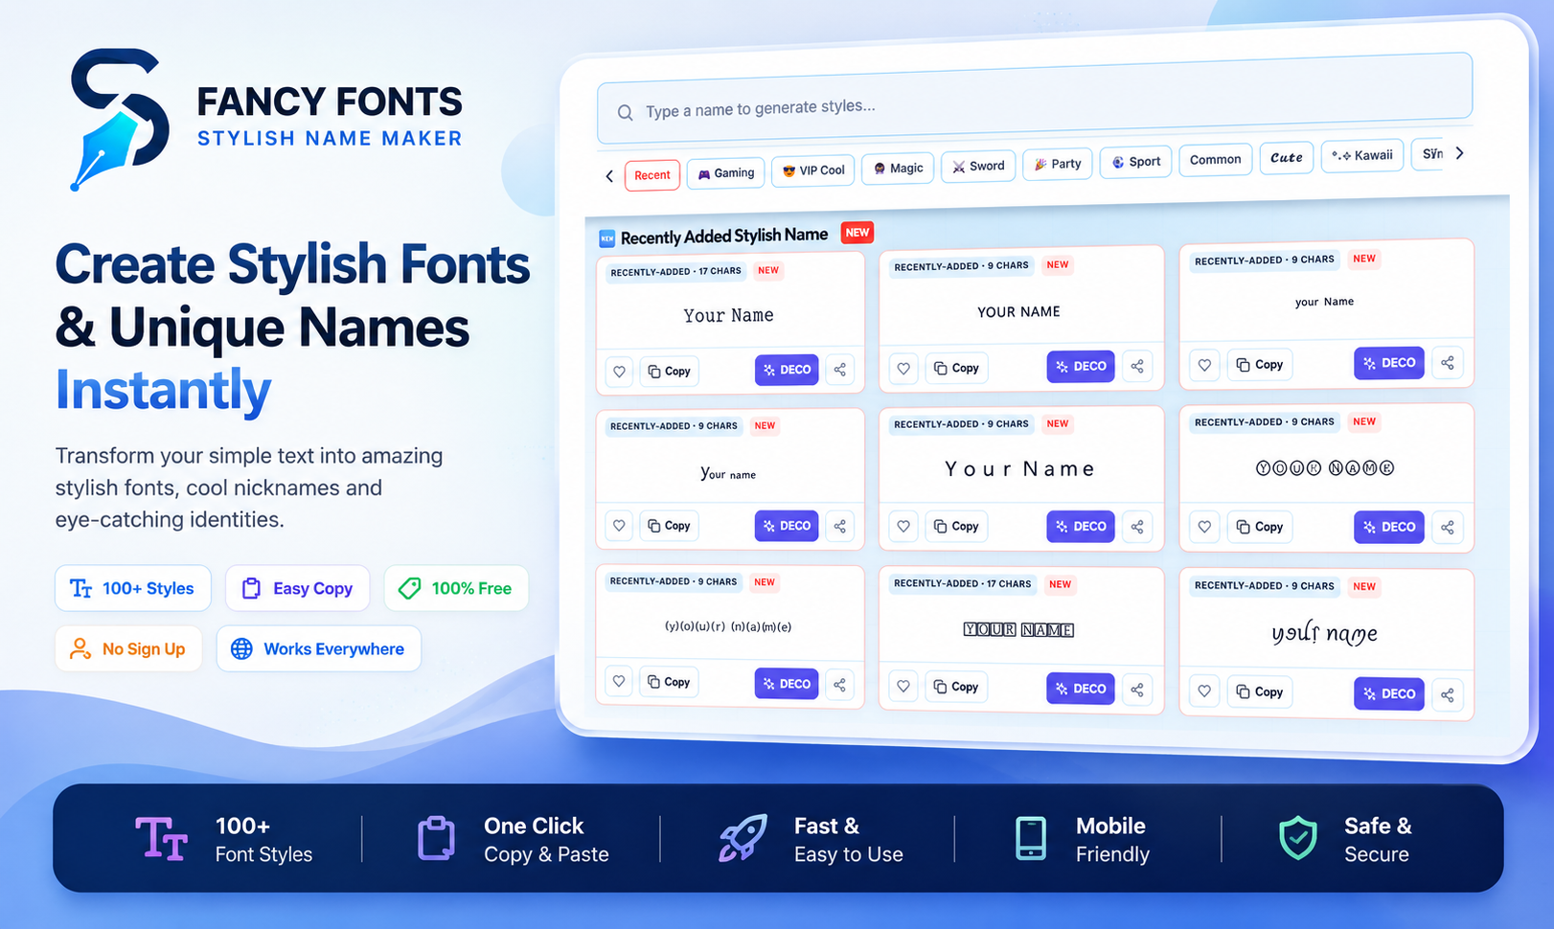Share the wide-spaced Y o u r N a m e style

point(1137,527)
